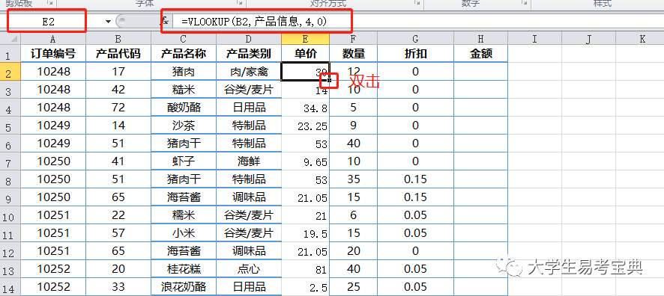
Task: Select product code cell 17
Action: click(118, 72)
